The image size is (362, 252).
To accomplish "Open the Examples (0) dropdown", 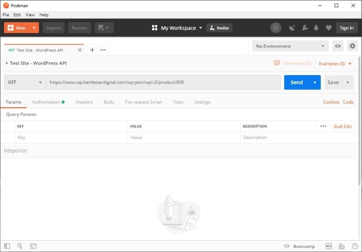I will [335, 63].
